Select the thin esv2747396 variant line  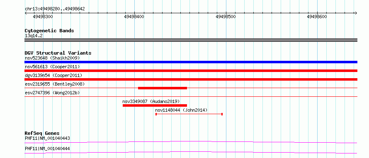tap(191, 96)
